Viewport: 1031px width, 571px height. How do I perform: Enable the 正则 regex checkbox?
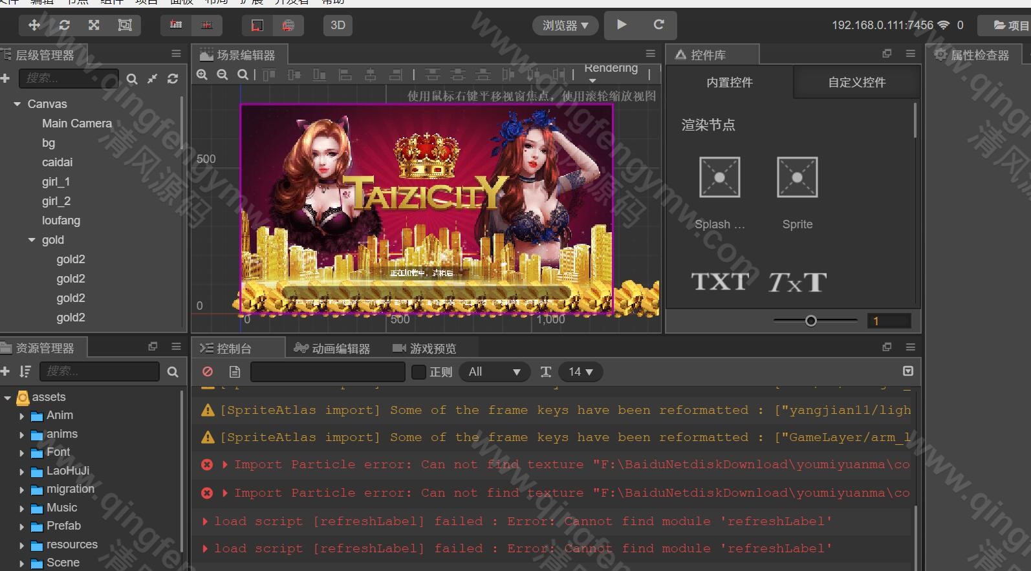pyautogui.click(x=418, y=372)
